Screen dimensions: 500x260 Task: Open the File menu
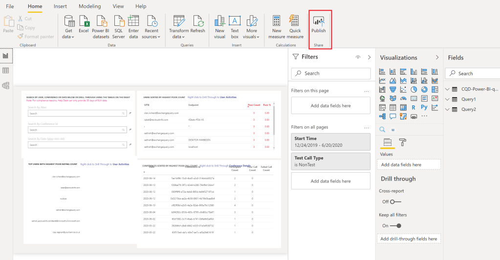coord(10,6)
